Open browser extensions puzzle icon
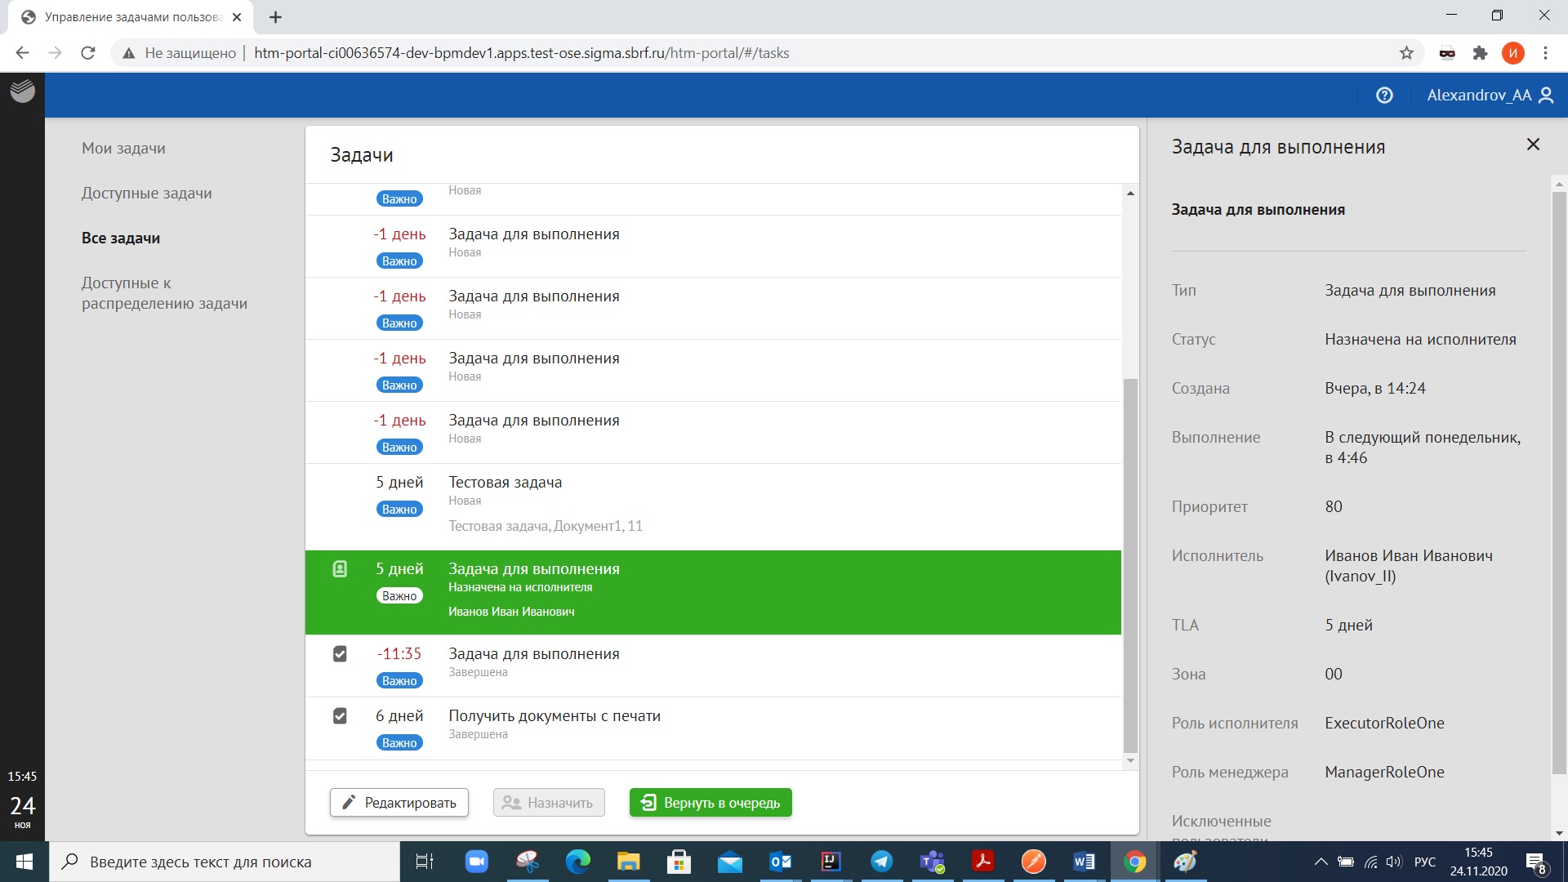1568x882 pixels. (x=1480, y=53)
